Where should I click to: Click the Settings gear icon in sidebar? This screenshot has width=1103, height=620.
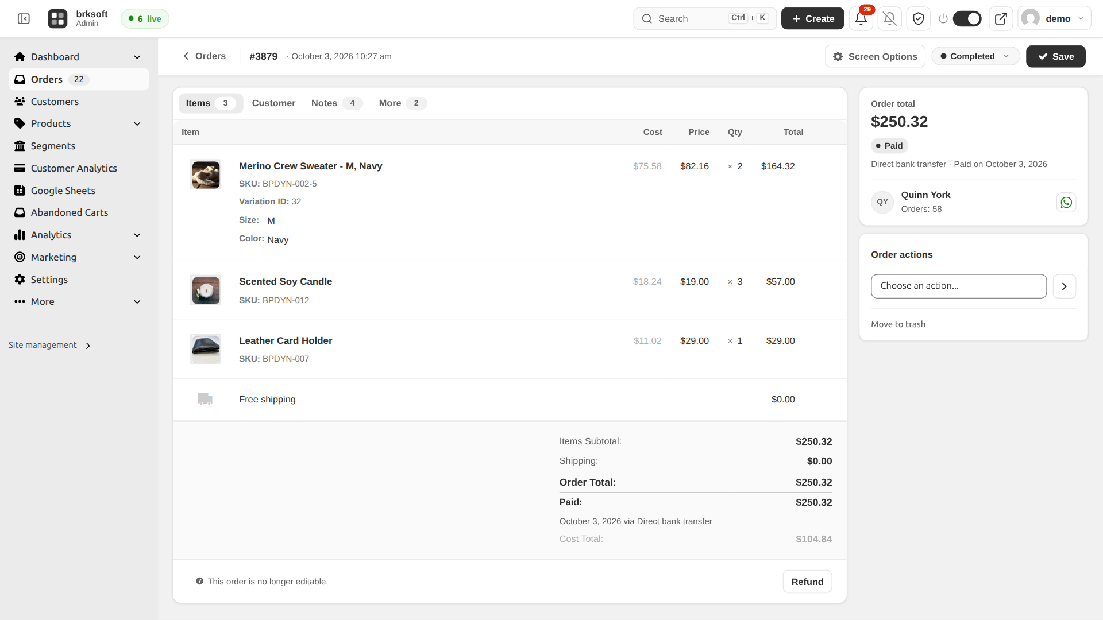(20, 280)
